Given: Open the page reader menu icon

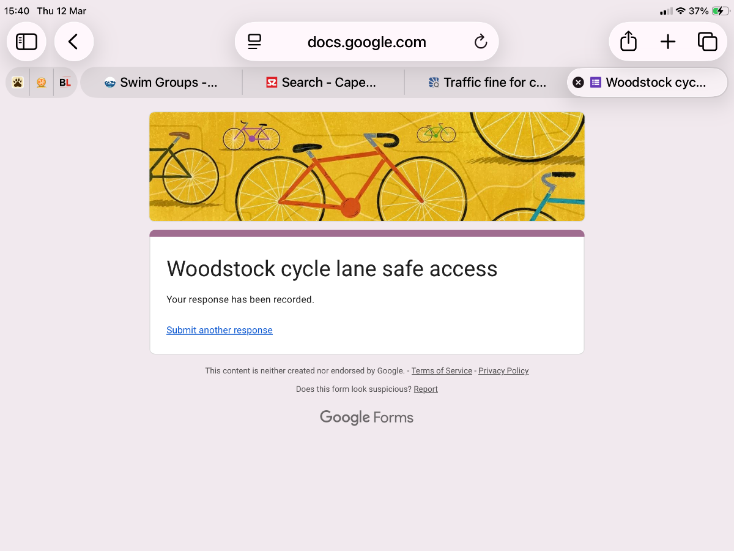Looking at the screenshot, I should 254,42.
